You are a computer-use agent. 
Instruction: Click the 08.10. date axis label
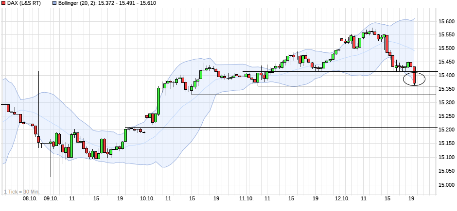tap(30, 199)
